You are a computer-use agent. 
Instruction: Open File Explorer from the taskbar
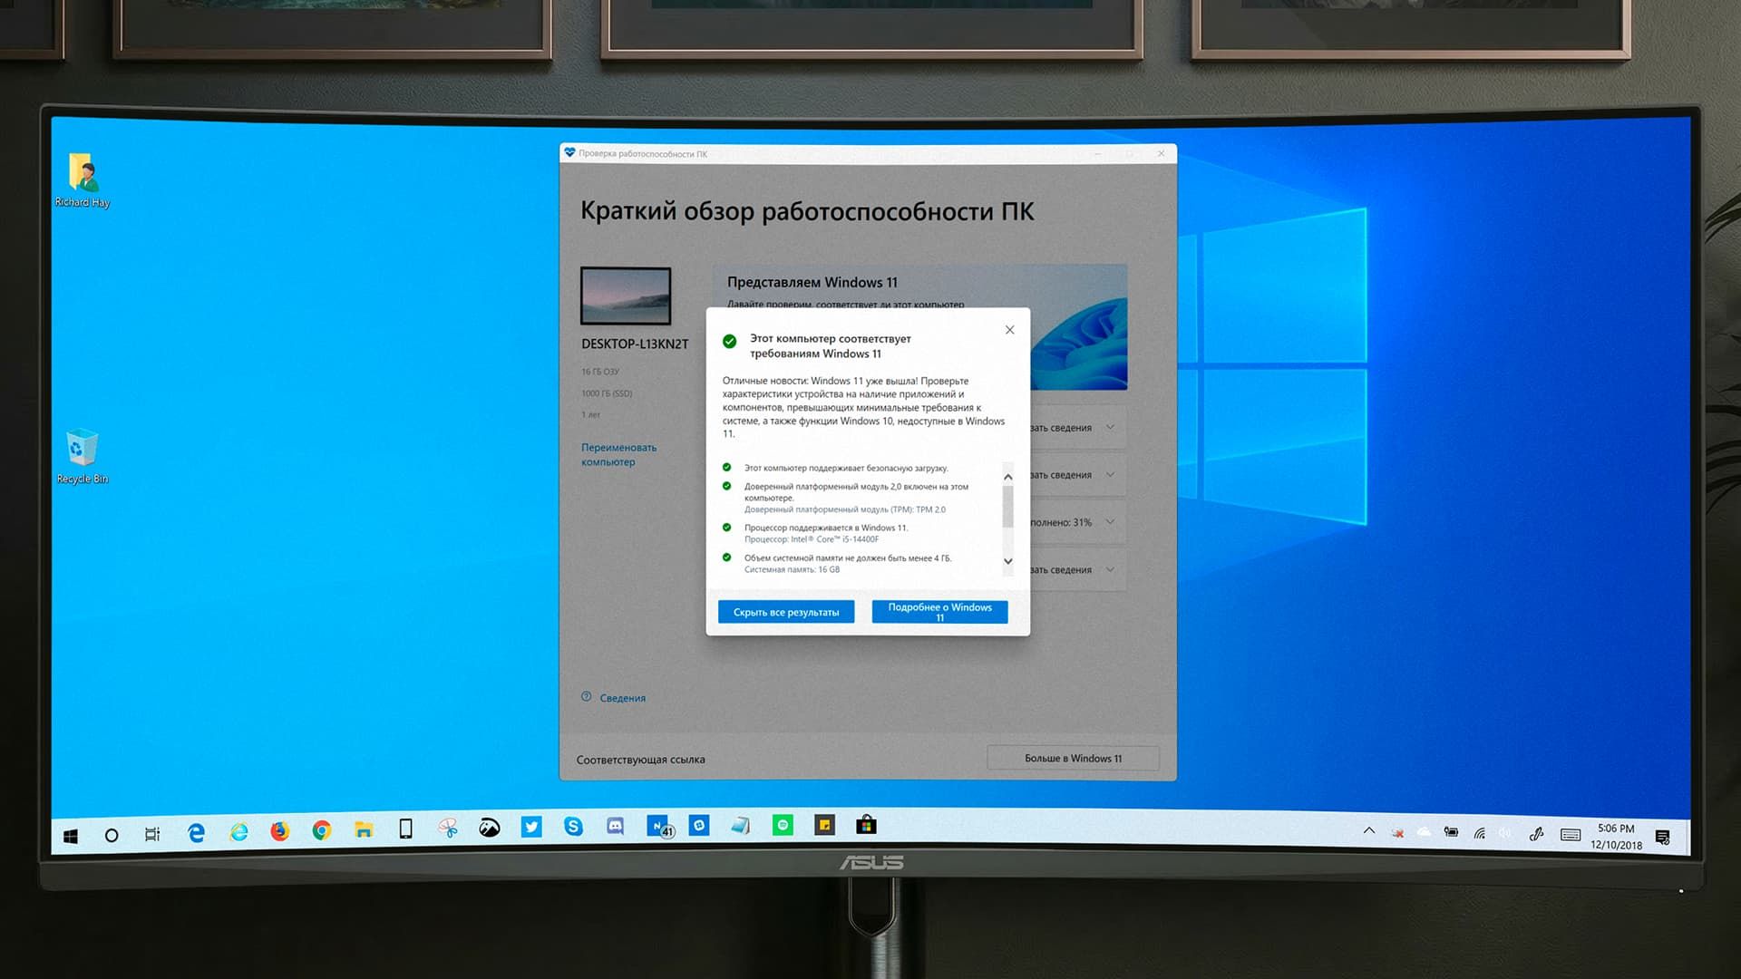pyautogui.click(x=364, y=829)
